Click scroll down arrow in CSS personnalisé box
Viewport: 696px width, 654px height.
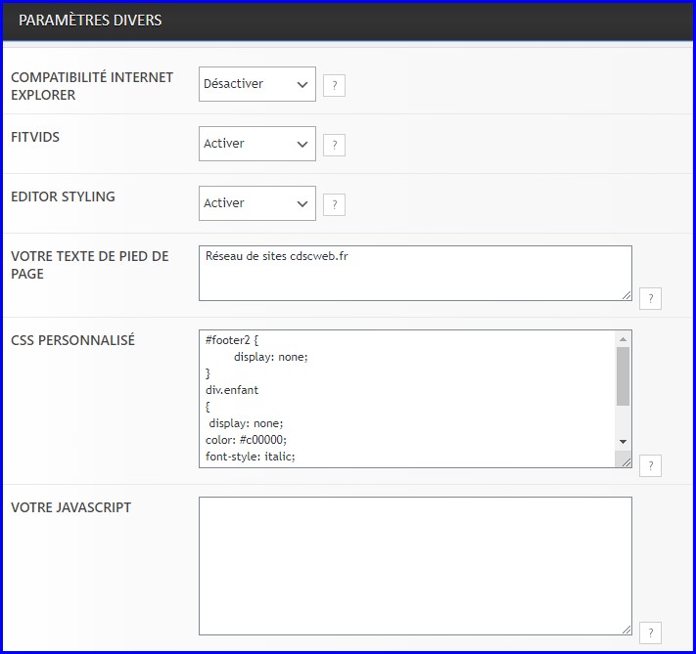pyautogui.click(x=623, y=443)
